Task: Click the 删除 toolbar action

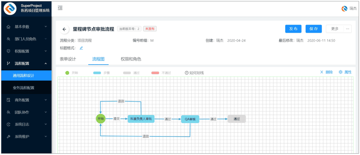Action: [326, 72]
